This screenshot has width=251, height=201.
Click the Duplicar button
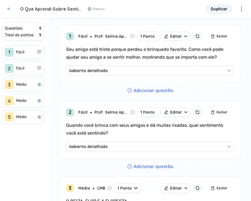click(x=219, y=9)
